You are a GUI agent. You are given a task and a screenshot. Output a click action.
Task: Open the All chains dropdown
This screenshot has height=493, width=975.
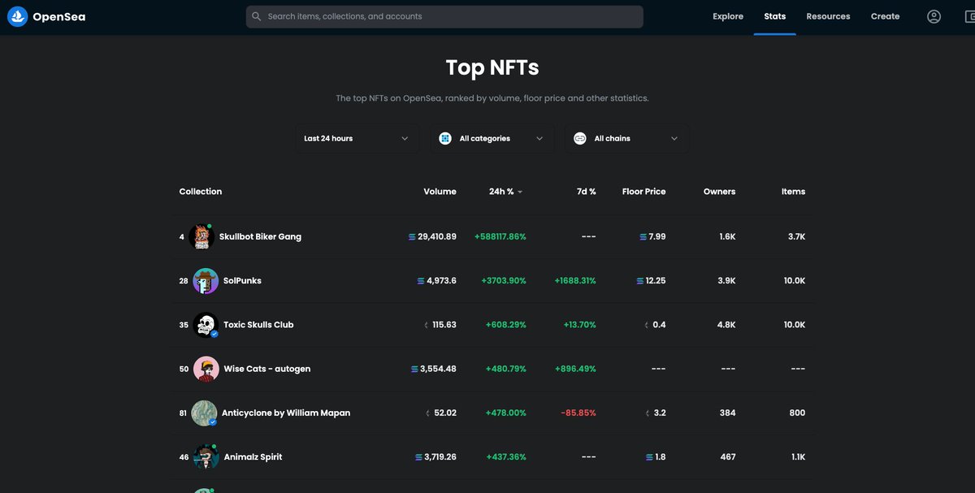tap(626, 139)
